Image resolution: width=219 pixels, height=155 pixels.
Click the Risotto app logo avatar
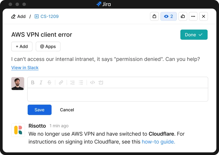18,130
